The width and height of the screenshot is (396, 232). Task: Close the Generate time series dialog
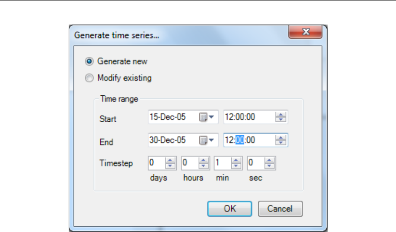click(x=305, y=33)
